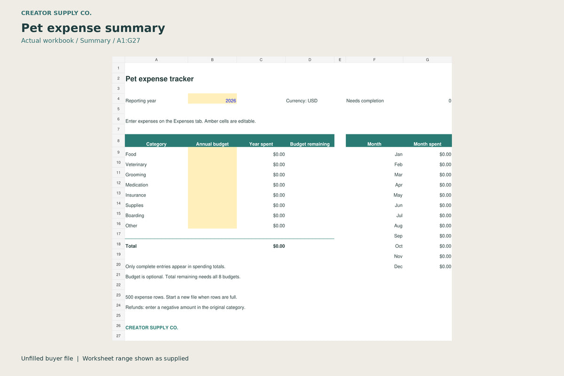This screenshot has height=376, width=564.
Task: Select column E header
Action: 340,60
